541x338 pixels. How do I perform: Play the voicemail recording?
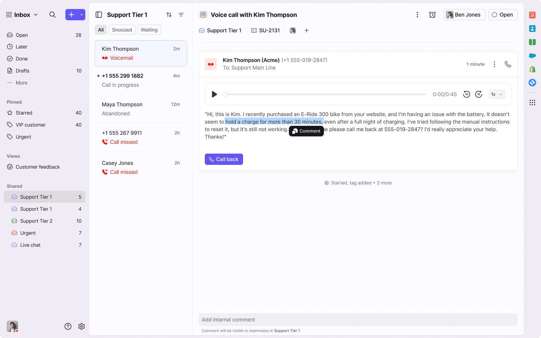214,94
